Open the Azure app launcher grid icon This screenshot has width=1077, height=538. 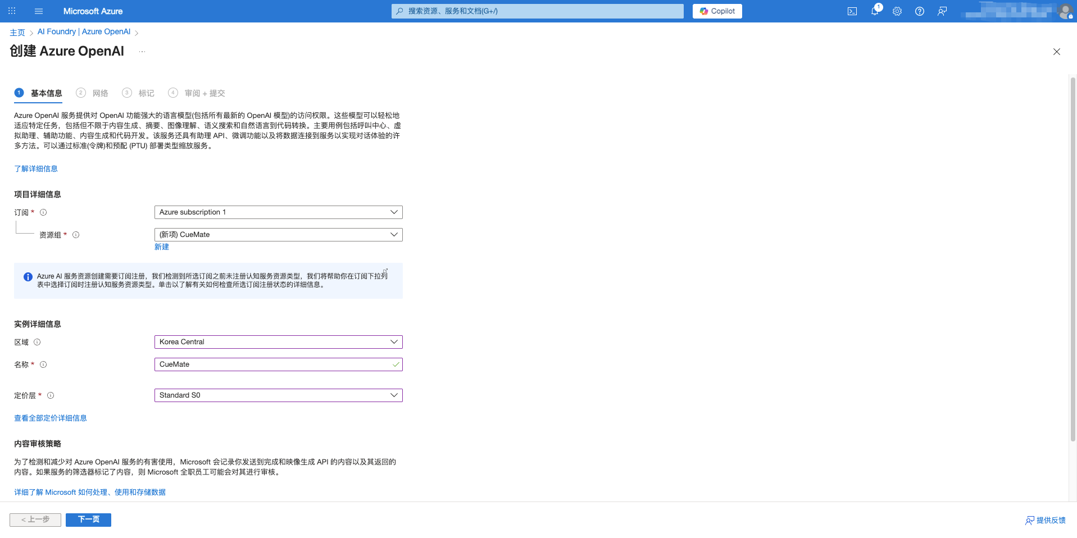(x=11, y=11)
